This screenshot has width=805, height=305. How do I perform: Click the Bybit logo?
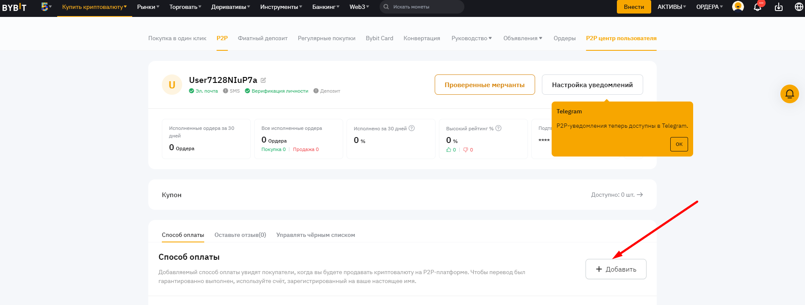(x=14, y=7)
